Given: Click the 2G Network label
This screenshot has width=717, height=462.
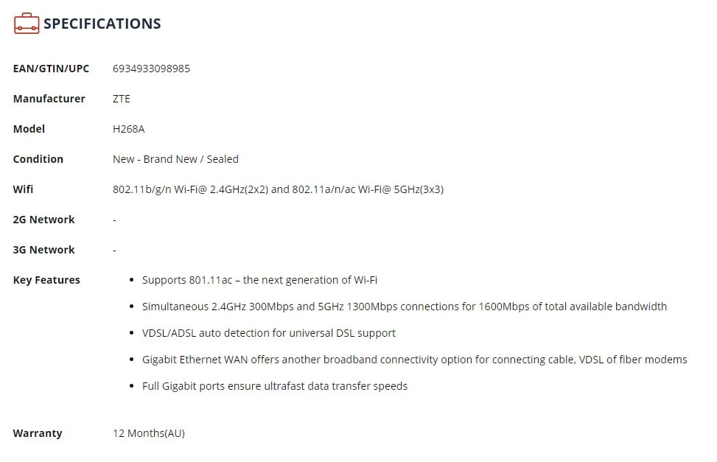Looking at the screenshot, I should [x=43, y=220].
